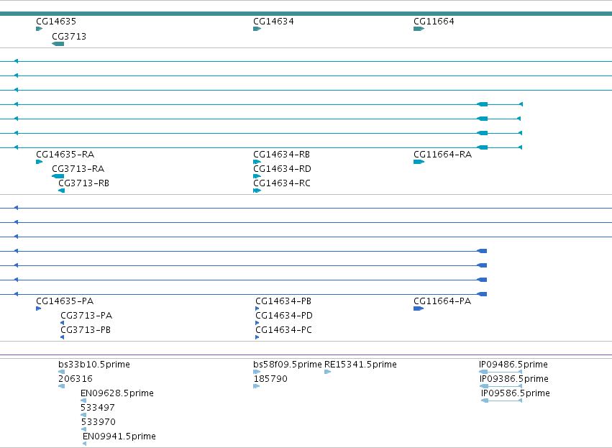This screenshot has width=612, height=448.
Task: Select the IP09586.5prime spliced EST glyph
Action: tap(501, 401)
